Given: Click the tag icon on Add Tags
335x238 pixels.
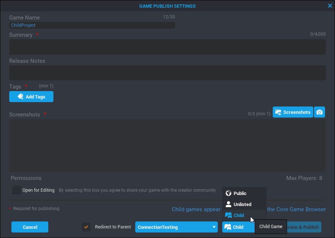Looking at the screenshot, I should click(x=21, y=97).
